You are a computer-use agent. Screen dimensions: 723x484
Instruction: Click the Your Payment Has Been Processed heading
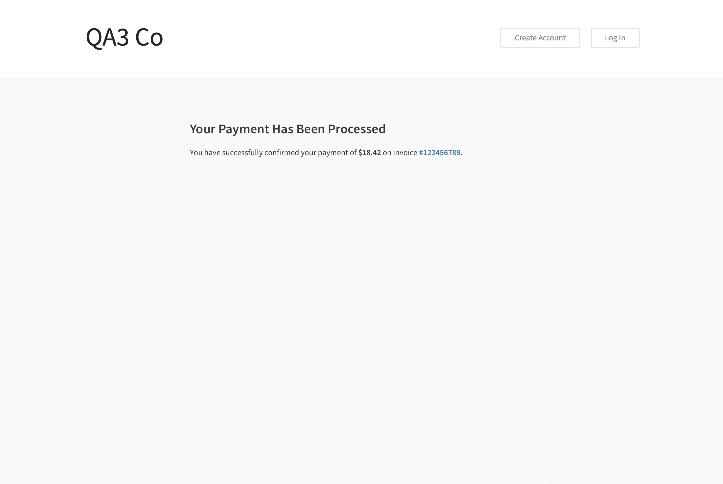(x=288, y=129)
